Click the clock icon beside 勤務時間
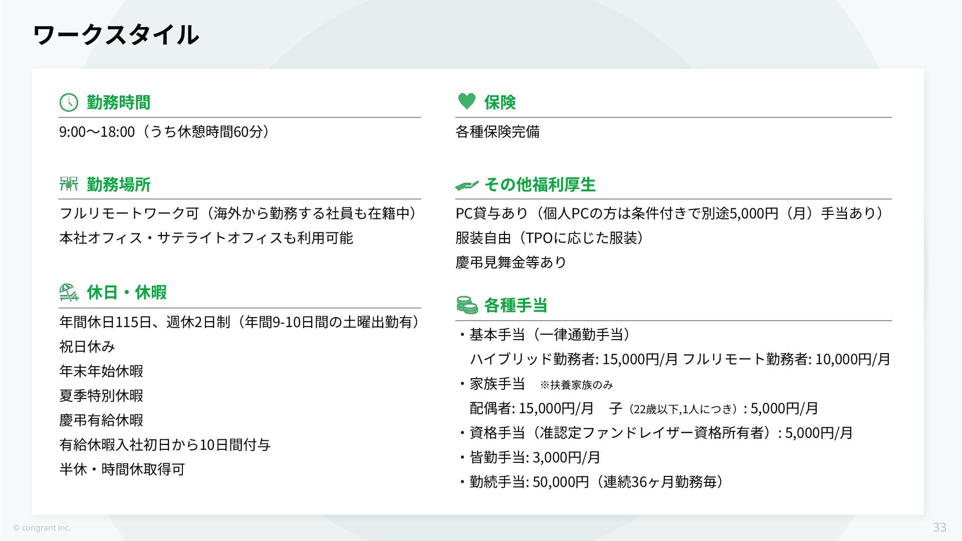Screen dimensions: 962x541 69,102
